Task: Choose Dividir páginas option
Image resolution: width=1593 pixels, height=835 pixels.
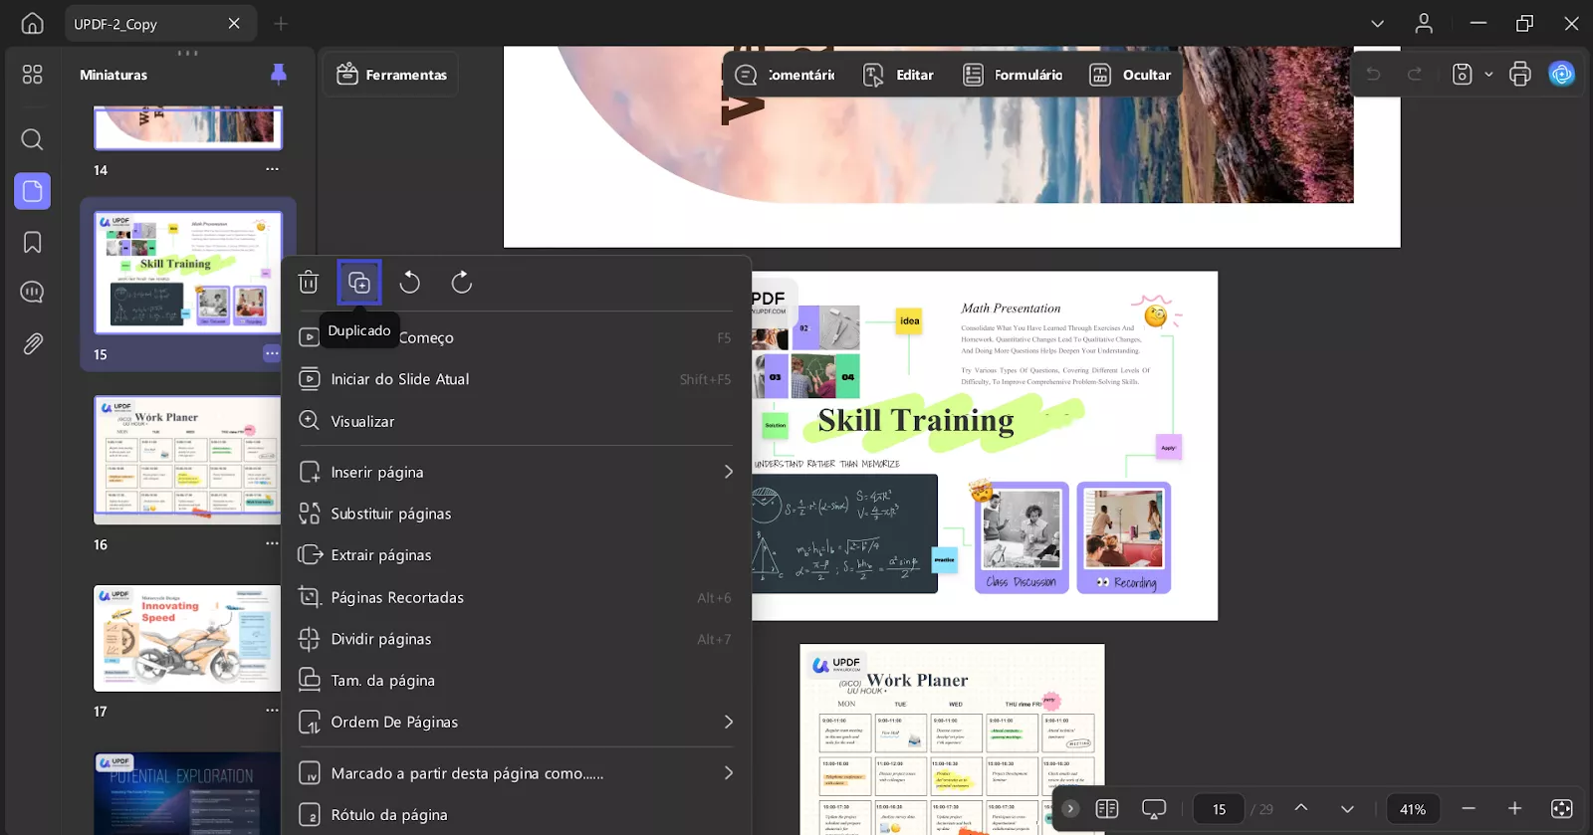Action: tap(516, 639)
